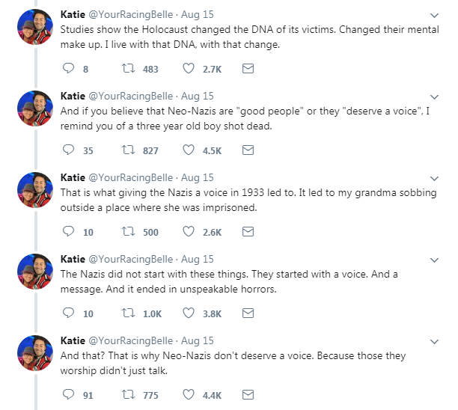Open options arrow on 'unspeakable horrors' tweet
The height and width of the screenshot is (410, 458).
click(x=435, y=260)
